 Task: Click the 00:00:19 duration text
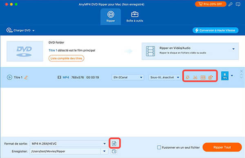[93, 77]
